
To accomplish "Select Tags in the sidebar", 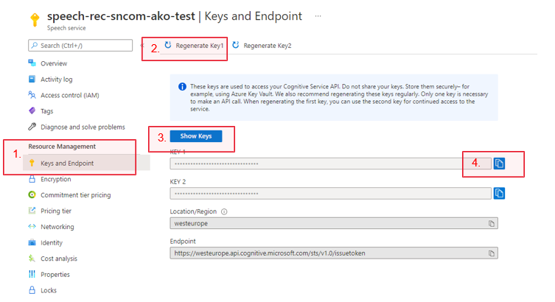I will pyautogui.click(x=46, y=111).
